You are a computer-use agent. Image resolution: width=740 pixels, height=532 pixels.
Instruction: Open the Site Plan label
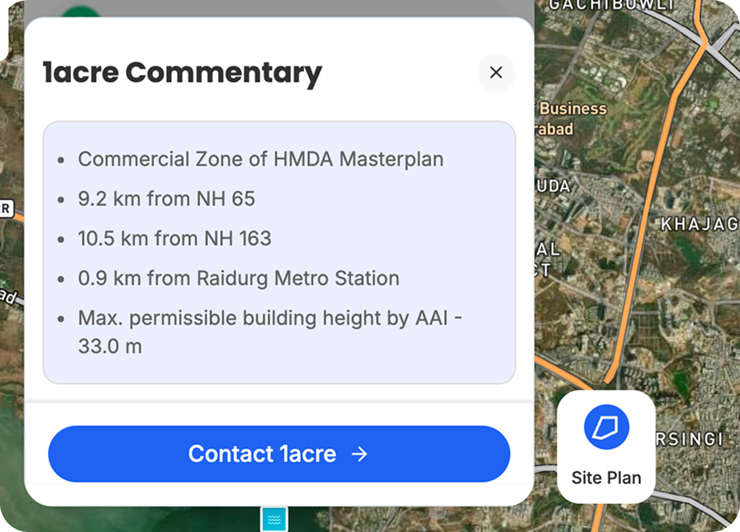(x=606, y=478)
